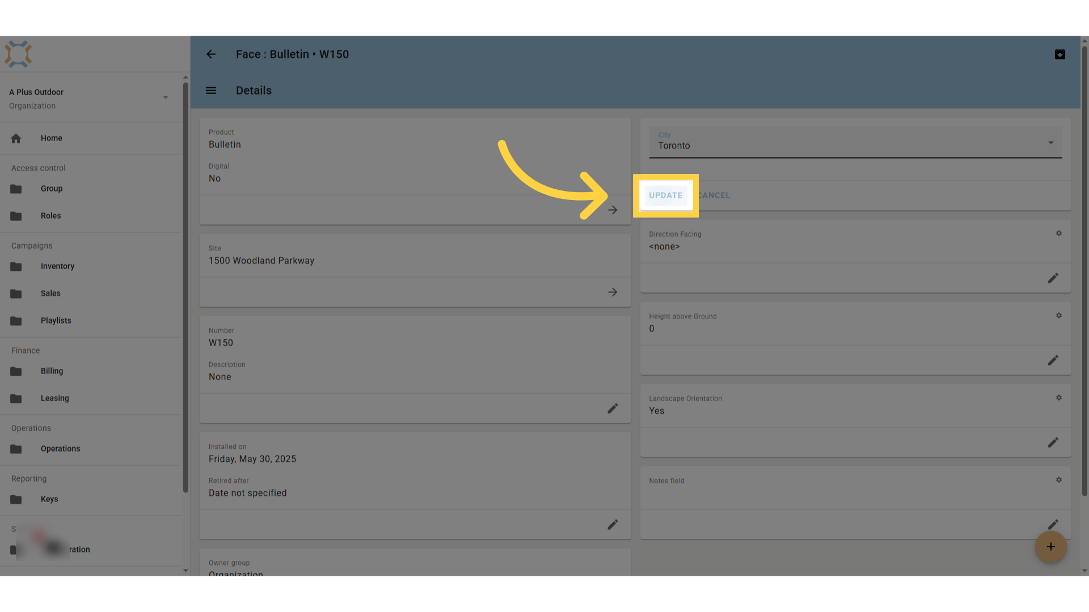Select the Group menu item
The image size is (1089, 612).
click(x=91, y=189)
